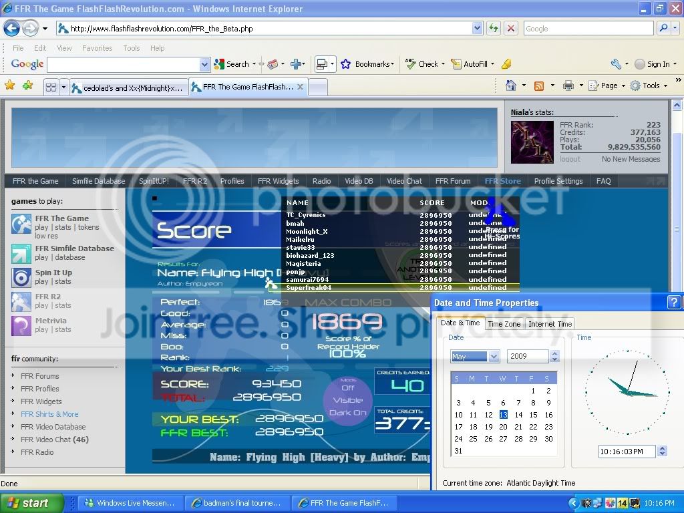Click the browser Home icon
This screenshot has height=513, width=684.
511,85
